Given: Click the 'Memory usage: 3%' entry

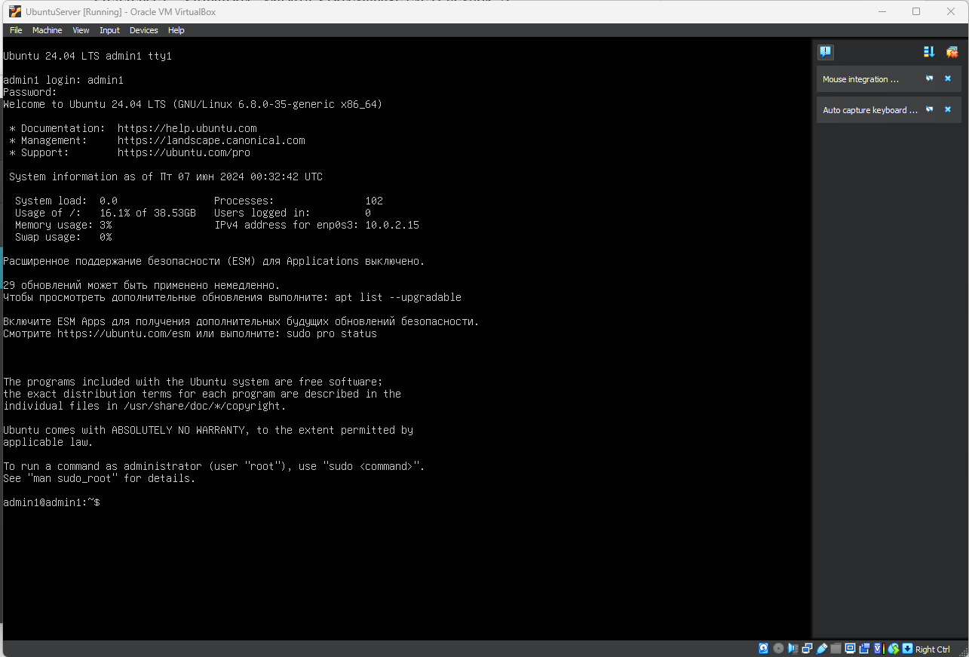Looking at the screenshot, I should tap(63, 225).
